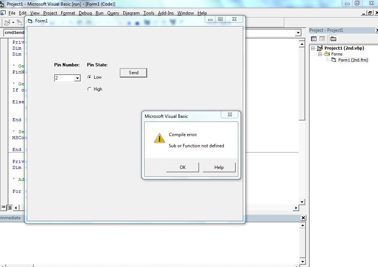Screen dimensions: 378x267
Task: Minimize the Microsoft Visual Basic main window
Action: (347, 3)
